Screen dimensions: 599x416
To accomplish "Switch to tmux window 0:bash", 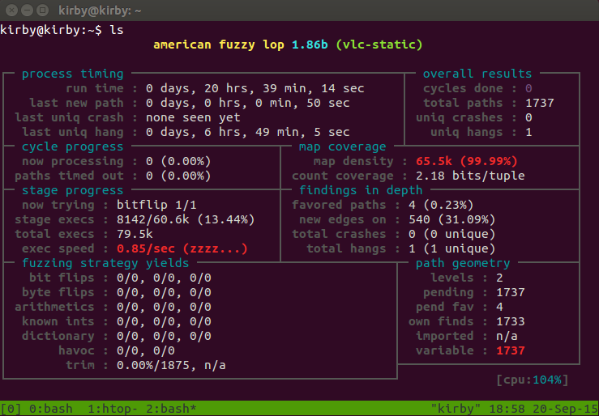I will point(41,409).
